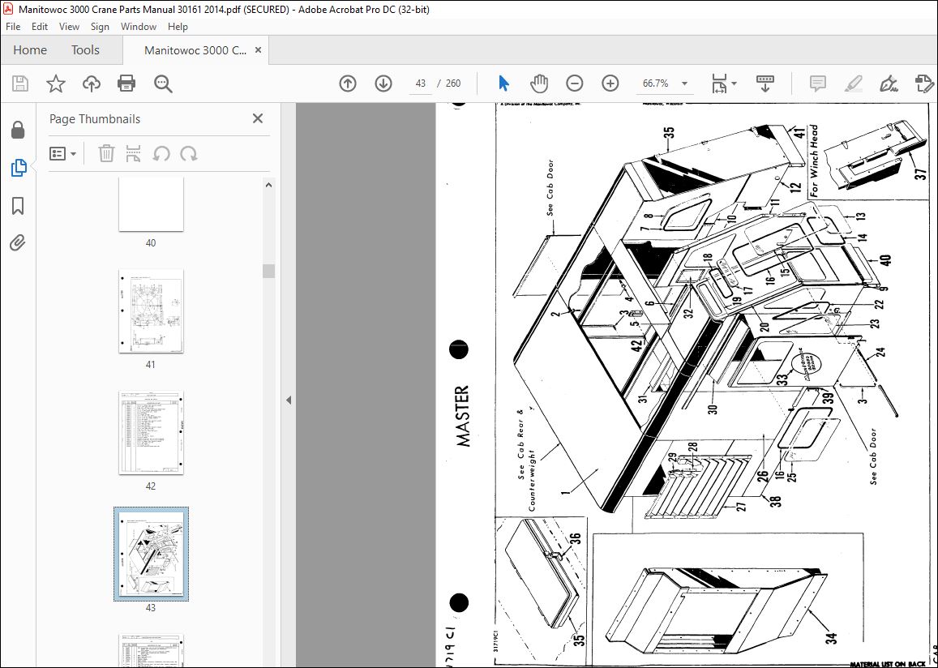Zoom out with minus button
Viewport: 938px width, 668px height.
tap(574, 83)
